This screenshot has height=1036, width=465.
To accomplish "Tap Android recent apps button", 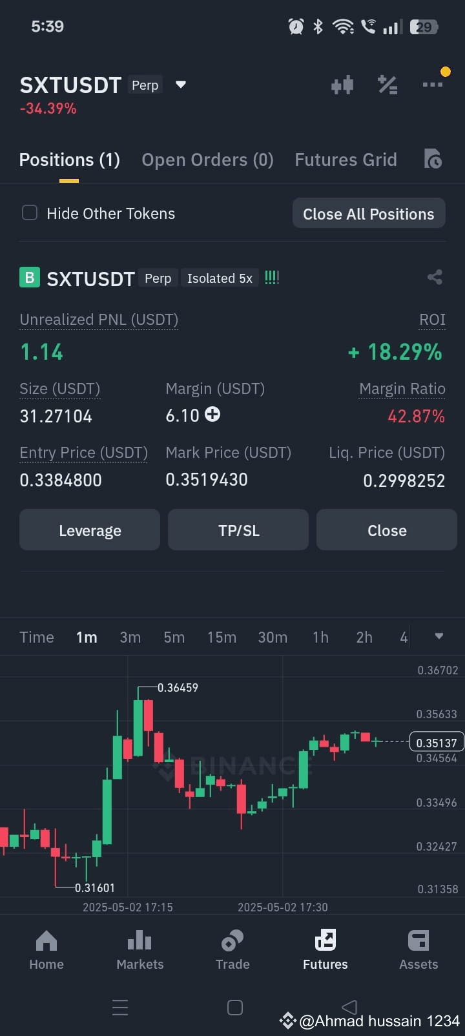I will [120, 1008].
